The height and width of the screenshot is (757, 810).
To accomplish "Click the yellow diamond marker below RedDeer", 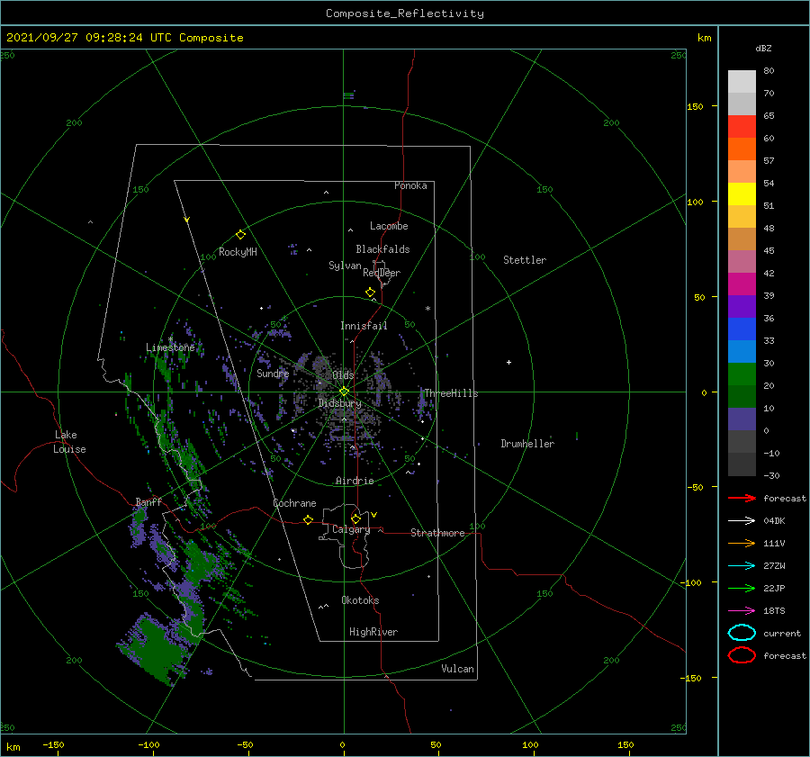I will point(370,293).
